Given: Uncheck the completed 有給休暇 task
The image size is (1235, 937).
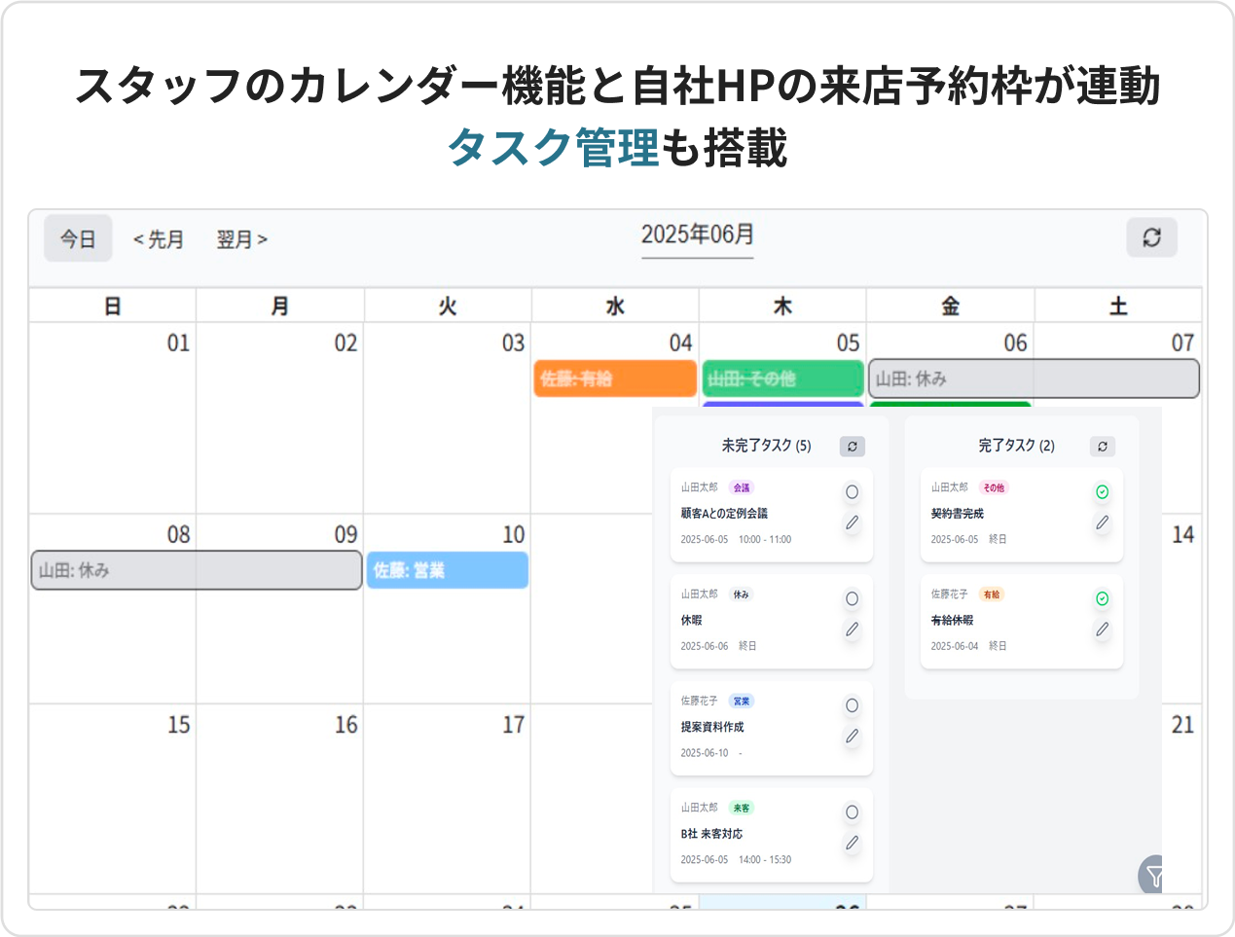Looking at the screenshot, I should point(1102,599).
